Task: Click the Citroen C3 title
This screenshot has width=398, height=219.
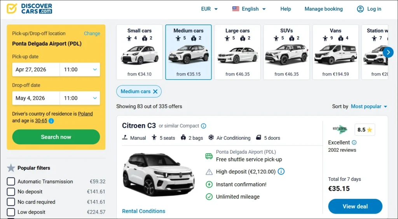Action: [139, 126]
